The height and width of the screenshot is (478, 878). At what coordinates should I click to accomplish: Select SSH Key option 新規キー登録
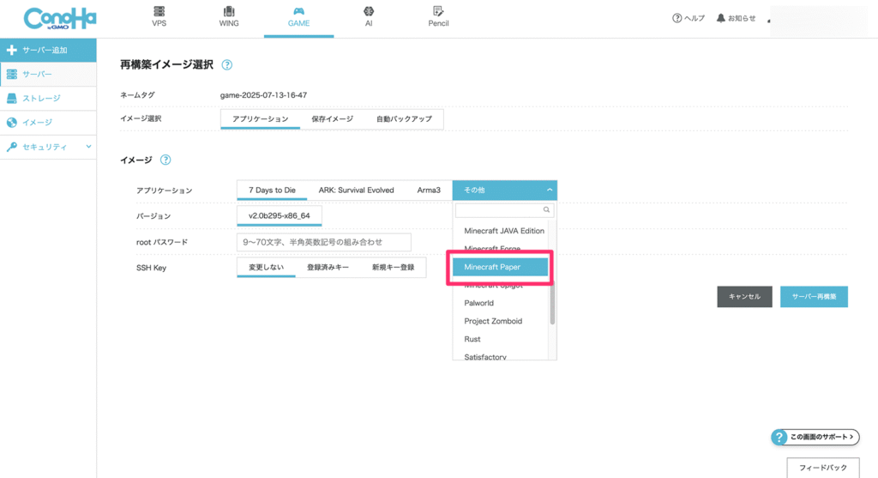(x=393, y=267)
